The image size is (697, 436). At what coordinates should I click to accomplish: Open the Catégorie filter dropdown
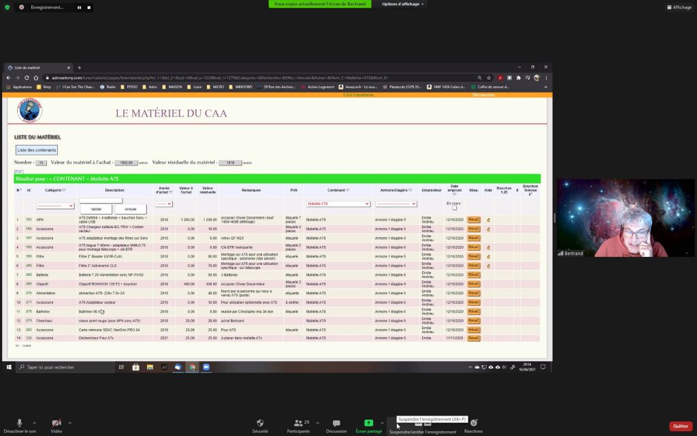(55, 206)
